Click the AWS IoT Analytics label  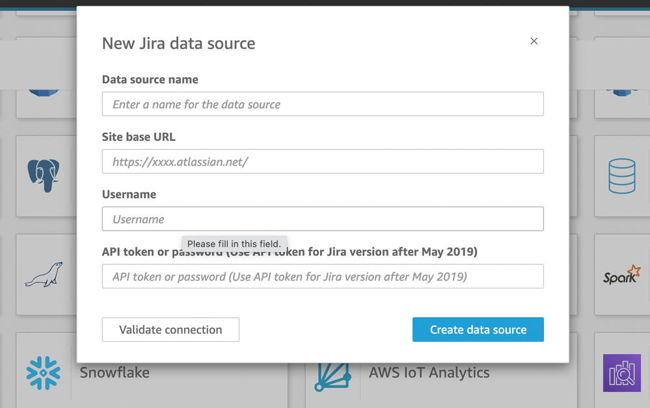(x=429, y=373)
